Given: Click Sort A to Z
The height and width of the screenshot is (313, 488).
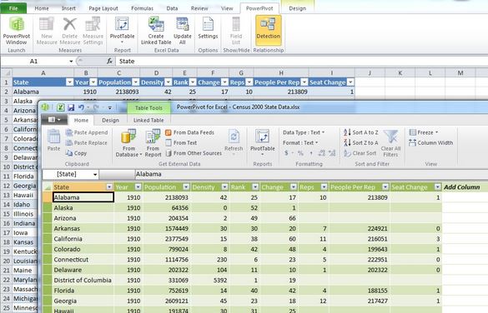Looking at the screenshot, I should click(x=361, y=132).
